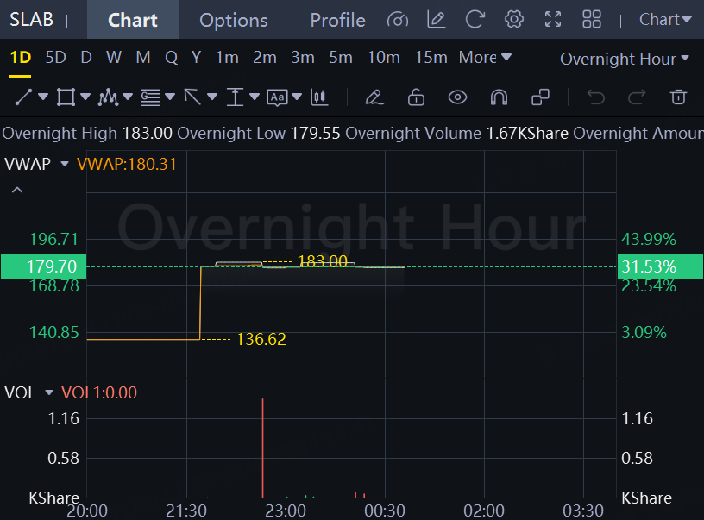This screenshot has width=704, height=520.
Task: Select the price range measure tool
Action: [x=235, y=97]
